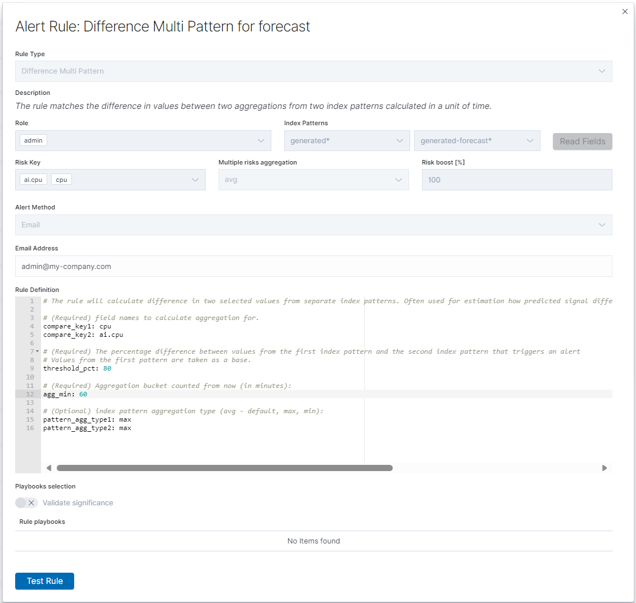Expand the Risk Key dropdown chevron

pyautogui.click(x=195, y=180)
